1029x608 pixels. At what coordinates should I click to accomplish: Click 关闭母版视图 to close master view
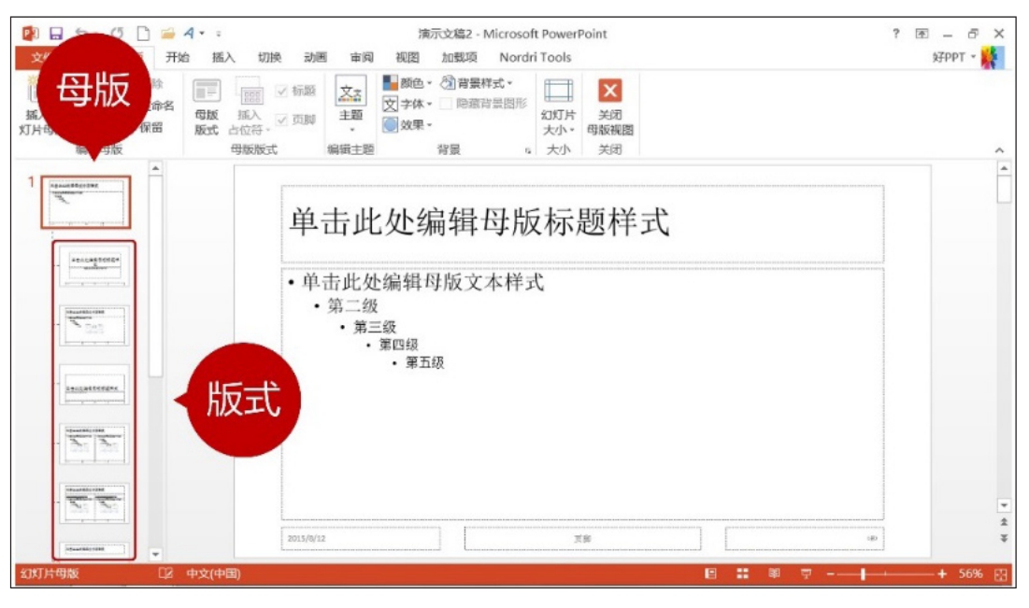coord(609,106)
